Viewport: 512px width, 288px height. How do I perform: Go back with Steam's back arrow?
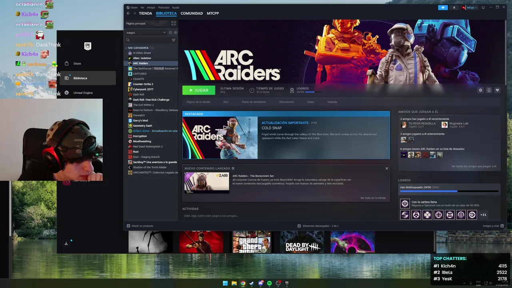click(x=128, y=13)
